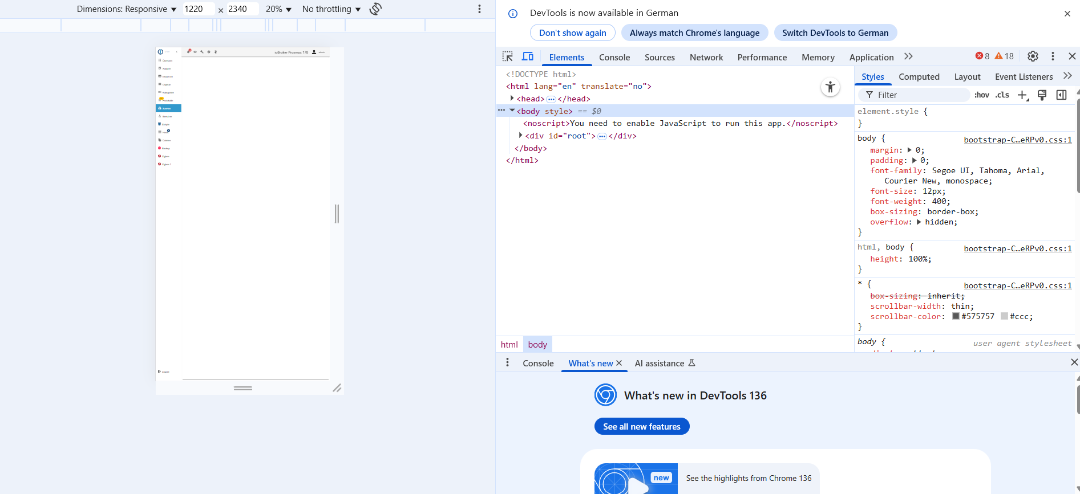Image resolution: width=1080 pixels, height=494 pixels.
Task: Open the rendering emulation paintbrush icon
Action: pyautogui.click(x=1042, y=95)
